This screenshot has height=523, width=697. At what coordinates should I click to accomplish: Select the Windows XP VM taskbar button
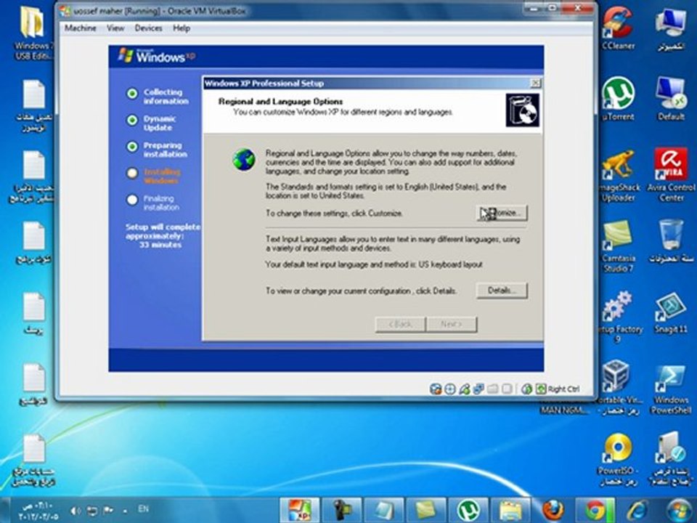(300, 510)
